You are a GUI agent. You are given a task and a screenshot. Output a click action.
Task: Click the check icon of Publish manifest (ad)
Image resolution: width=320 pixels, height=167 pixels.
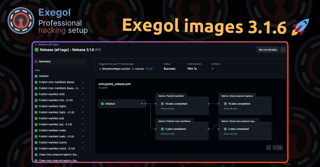click(36, 118)
